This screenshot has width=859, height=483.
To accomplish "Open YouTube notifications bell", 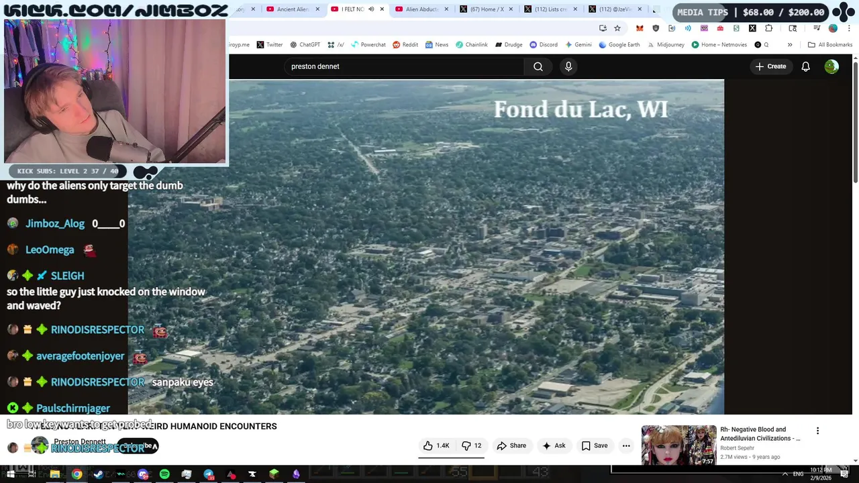I will (x=805, y=66).
